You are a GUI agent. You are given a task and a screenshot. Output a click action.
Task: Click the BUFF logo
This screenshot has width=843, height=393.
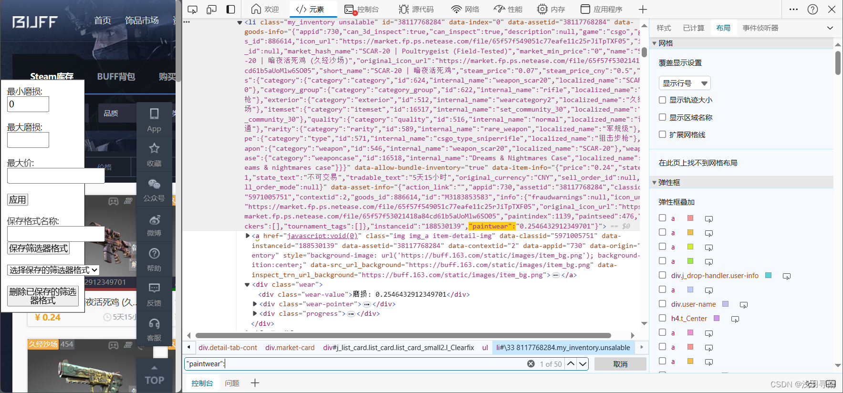pos(35,22)
